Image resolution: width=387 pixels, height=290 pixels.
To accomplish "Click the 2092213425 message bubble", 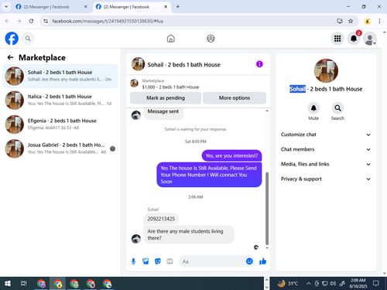I will pos(161,219).
